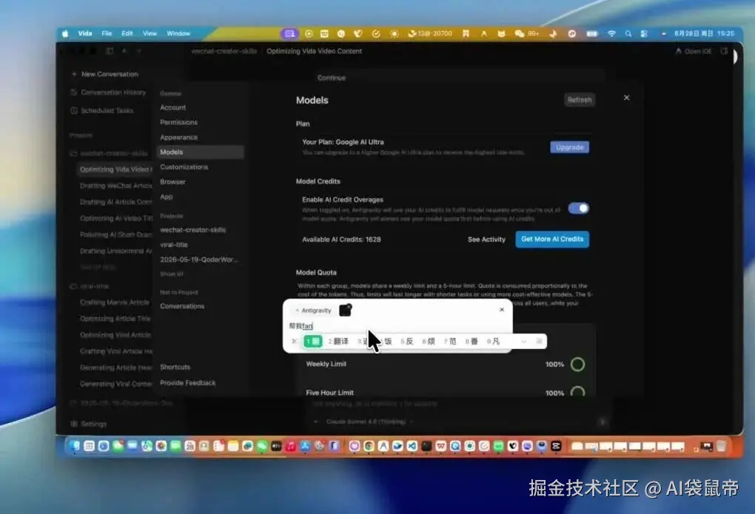This screenshot has height=514, width=755.
Task: Close the settings dialog with X
Action: coord(626,98)
